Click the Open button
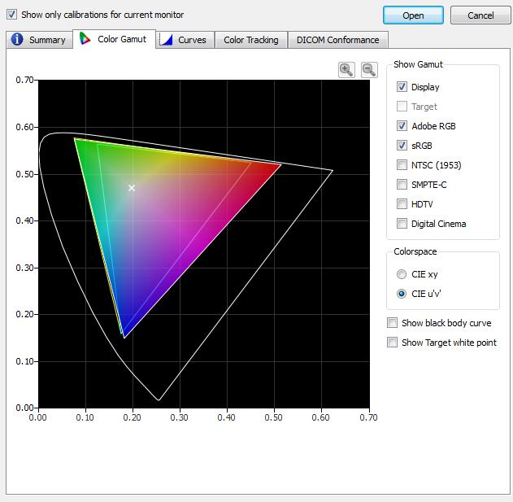The width and height of the screenshot is (513, 502). (x=413, y=15)
